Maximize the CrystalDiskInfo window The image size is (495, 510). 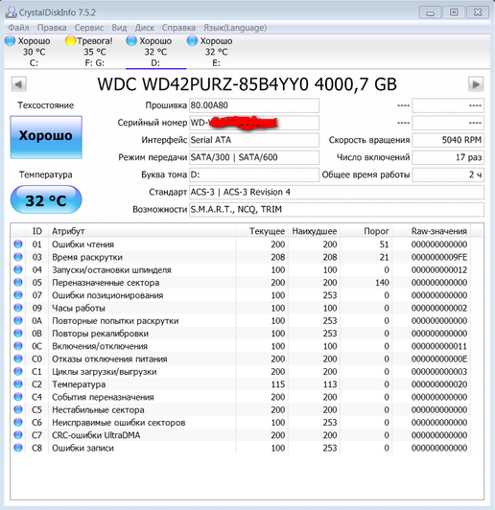coord(454,12)
